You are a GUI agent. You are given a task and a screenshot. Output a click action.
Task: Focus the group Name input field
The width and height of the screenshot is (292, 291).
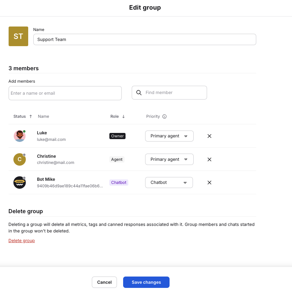tap(144, 40)
